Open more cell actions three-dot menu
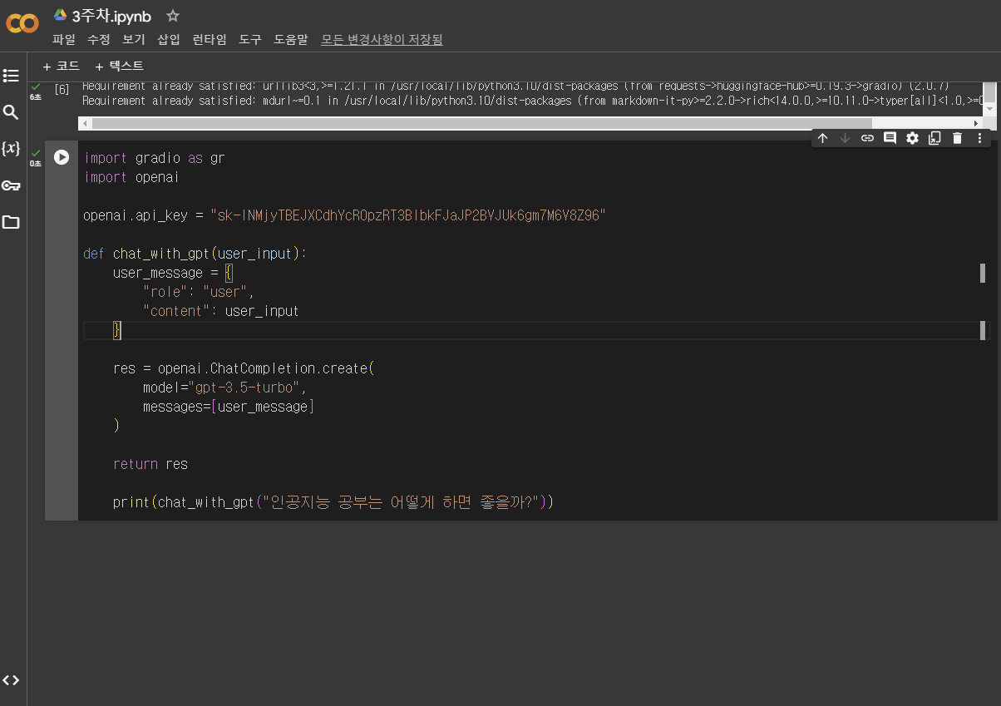Viewport: 1001px width, 706px height. coord(979,138)
